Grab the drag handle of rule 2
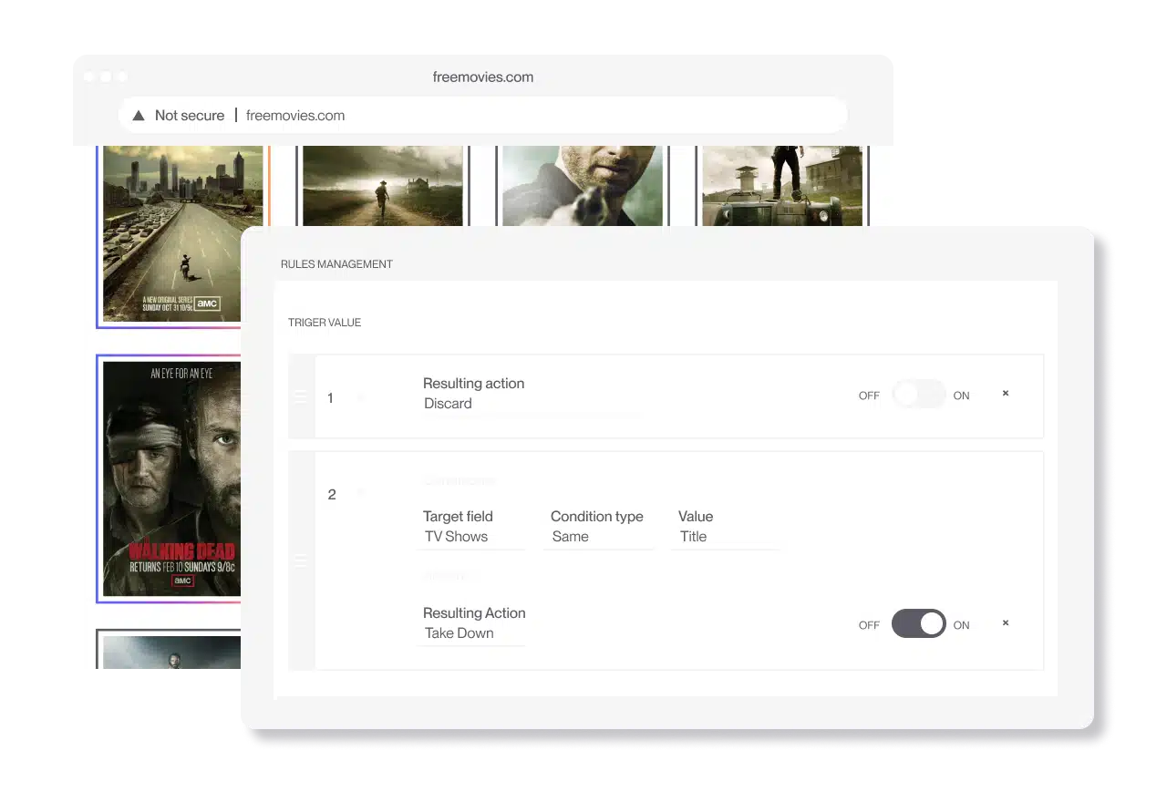 coord(301,561)
